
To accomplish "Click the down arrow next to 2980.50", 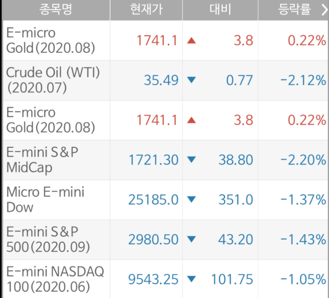I will (x=191, y=239).
